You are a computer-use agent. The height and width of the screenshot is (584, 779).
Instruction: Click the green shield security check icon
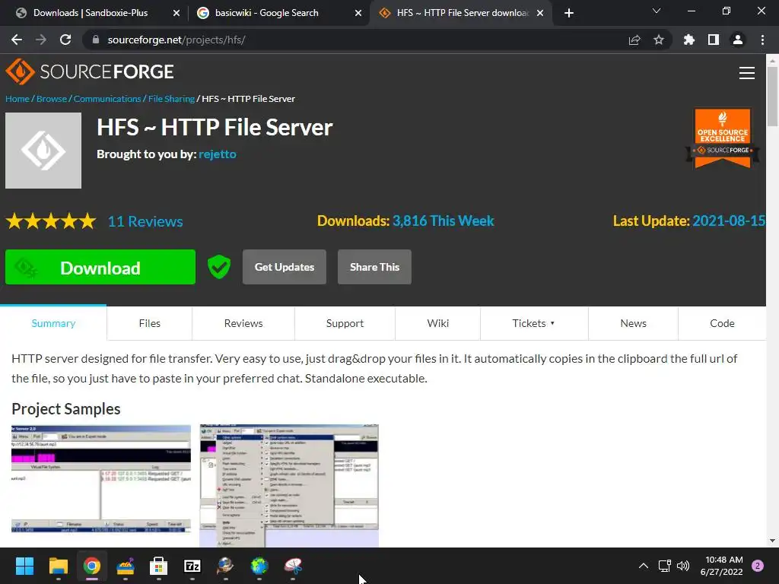click(x=219, y=267)
